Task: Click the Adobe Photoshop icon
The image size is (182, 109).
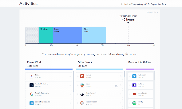Action: [x=32, y=85]
